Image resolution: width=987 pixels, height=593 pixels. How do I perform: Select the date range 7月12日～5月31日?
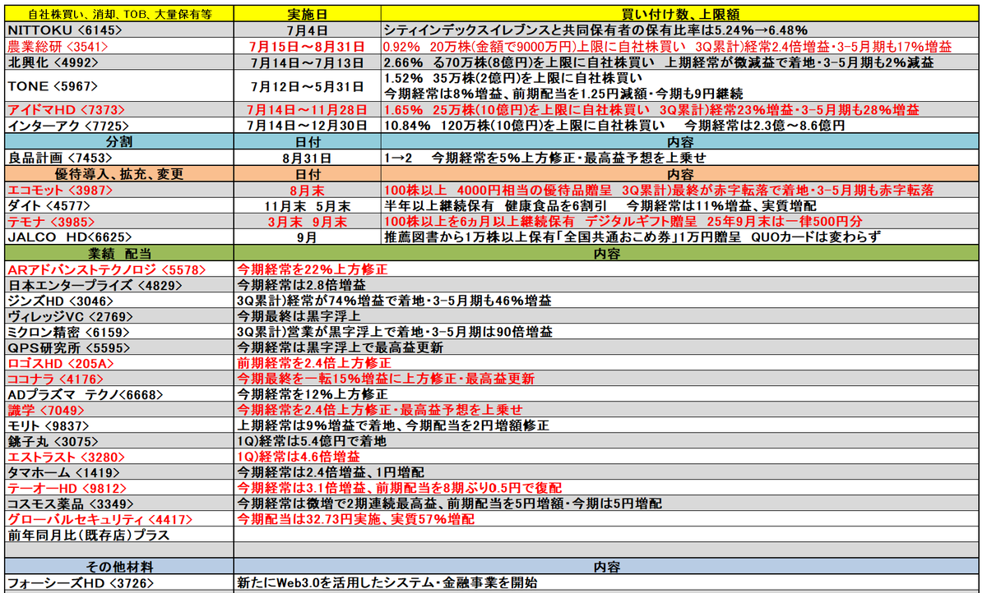click(308, 86)
